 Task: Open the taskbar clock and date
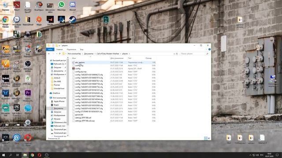pyautogui.click(x=269, y=155)
